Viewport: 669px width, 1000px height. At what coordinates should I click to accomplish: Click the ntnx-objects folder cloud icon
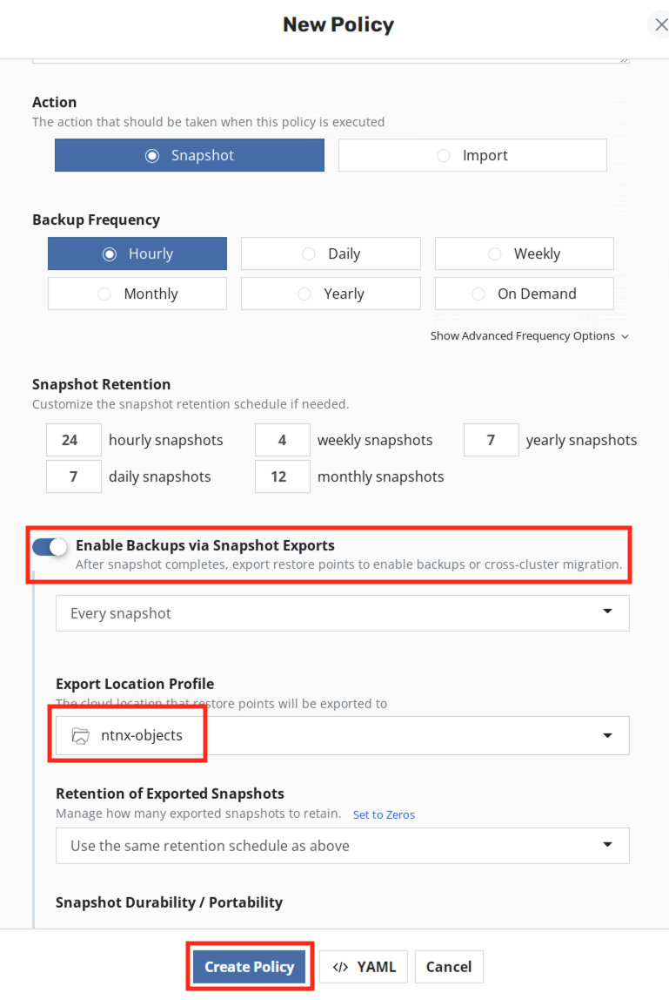[81, 735]
